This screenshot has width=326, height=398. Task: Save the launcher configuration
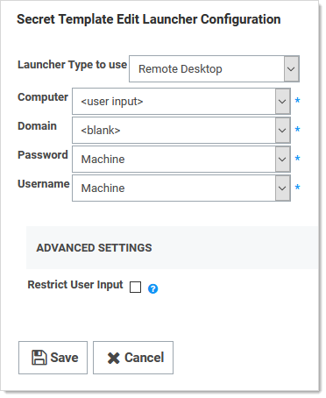click(53, 358)
